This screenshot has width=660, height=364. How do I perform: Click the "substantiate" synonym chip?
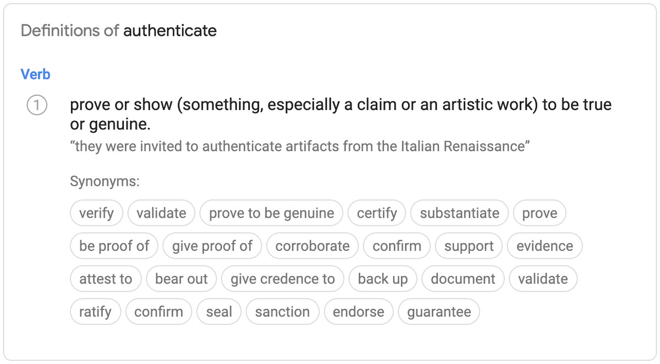[x=459, y=213]
